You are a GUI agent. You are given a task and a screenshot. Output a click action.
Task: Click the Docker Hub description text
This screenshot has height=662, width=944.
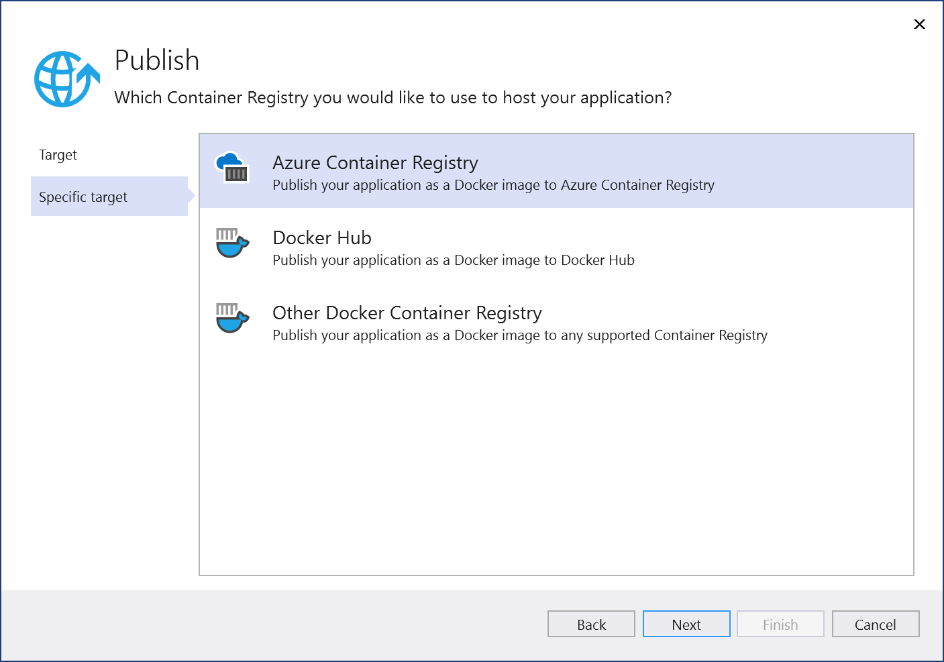click(453, 260)
